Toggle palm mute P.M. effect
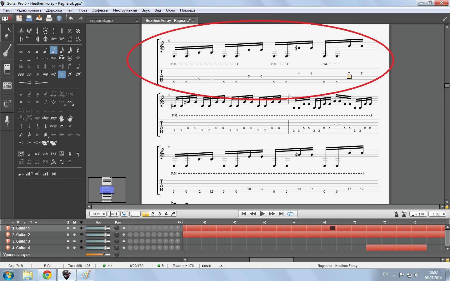The width and height of the screenshot is (450, 281). click(x=70, y=94)
